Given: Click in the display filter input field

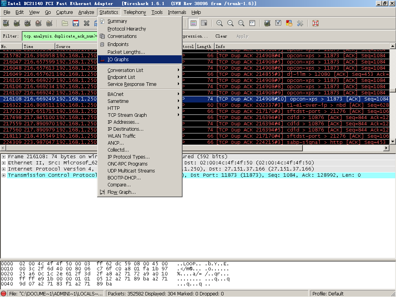Looking at the screenshot, I should (60, 36).
